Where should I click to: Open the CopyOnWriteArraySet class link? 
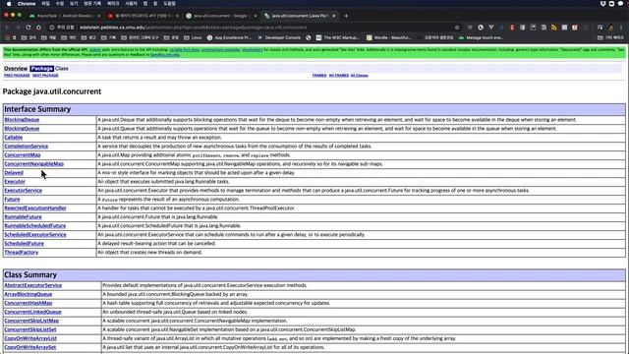point(30,347)
